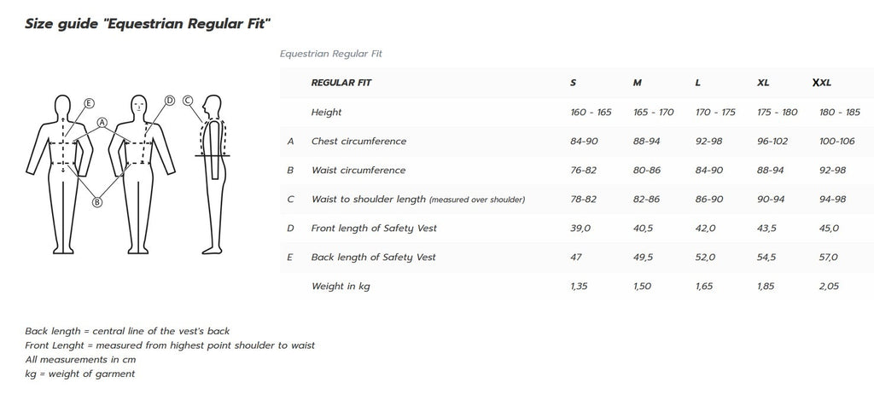874x400 pixels.
Task: Click the "Back length of Safety Vest" row label
Action: click(x=374, y=257)
